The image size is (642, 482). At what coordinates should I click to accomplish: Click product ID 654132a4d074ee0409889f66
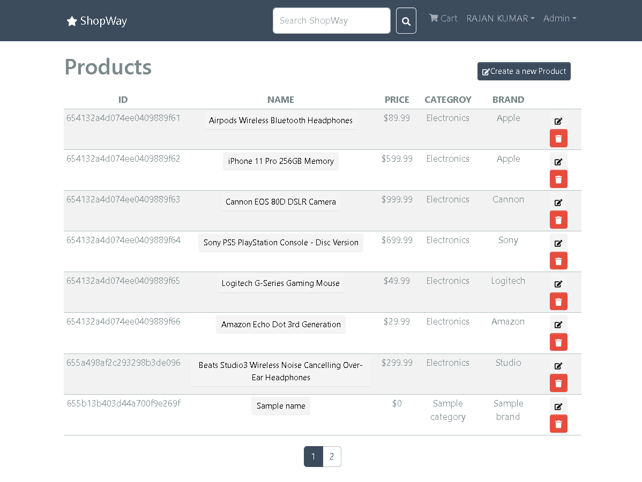(x=123, y=322)
